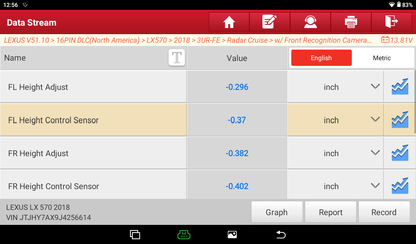Image resolution: width=416 pixels, height=244 pixels.
Task: Tap the Value column header
Action: coord(237,58)
